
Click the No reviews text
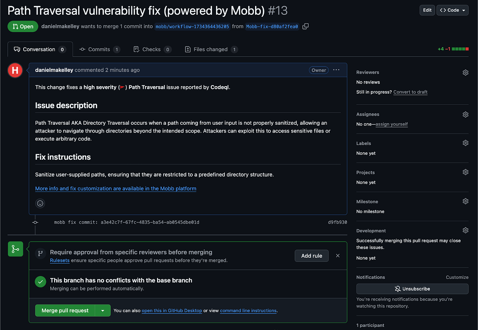pos(368,82)
